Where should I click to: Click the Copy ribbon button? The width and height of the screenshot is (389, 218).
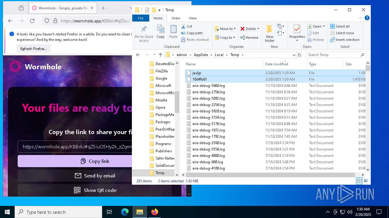tap(160, 32)
